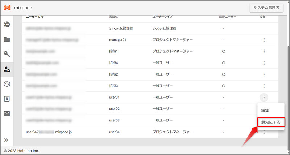This screenshot has height=155, width=290.
Task: Sort by ユーザーID column header
Action: 35,17
